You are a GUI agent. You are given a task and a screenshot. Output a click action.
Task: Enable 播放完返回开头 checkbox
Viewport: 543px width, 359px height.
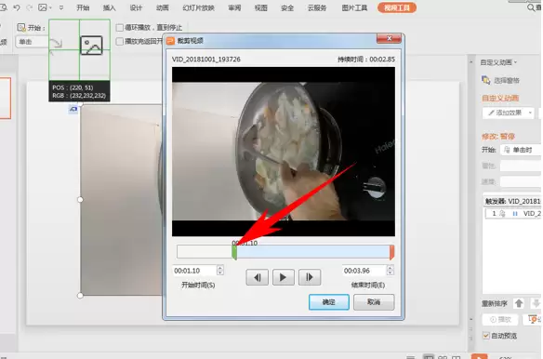[x=119, y=41]
